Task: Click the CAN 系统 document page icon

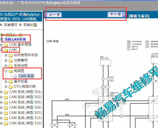Action: click(15, 76)
